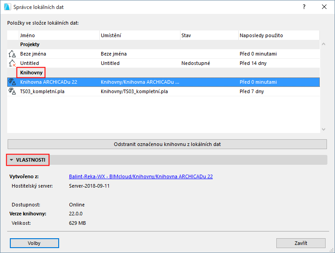The width and height of the screenshot is (335, 253).
Task: Click the Velikost: label
Action: point(21,223)
